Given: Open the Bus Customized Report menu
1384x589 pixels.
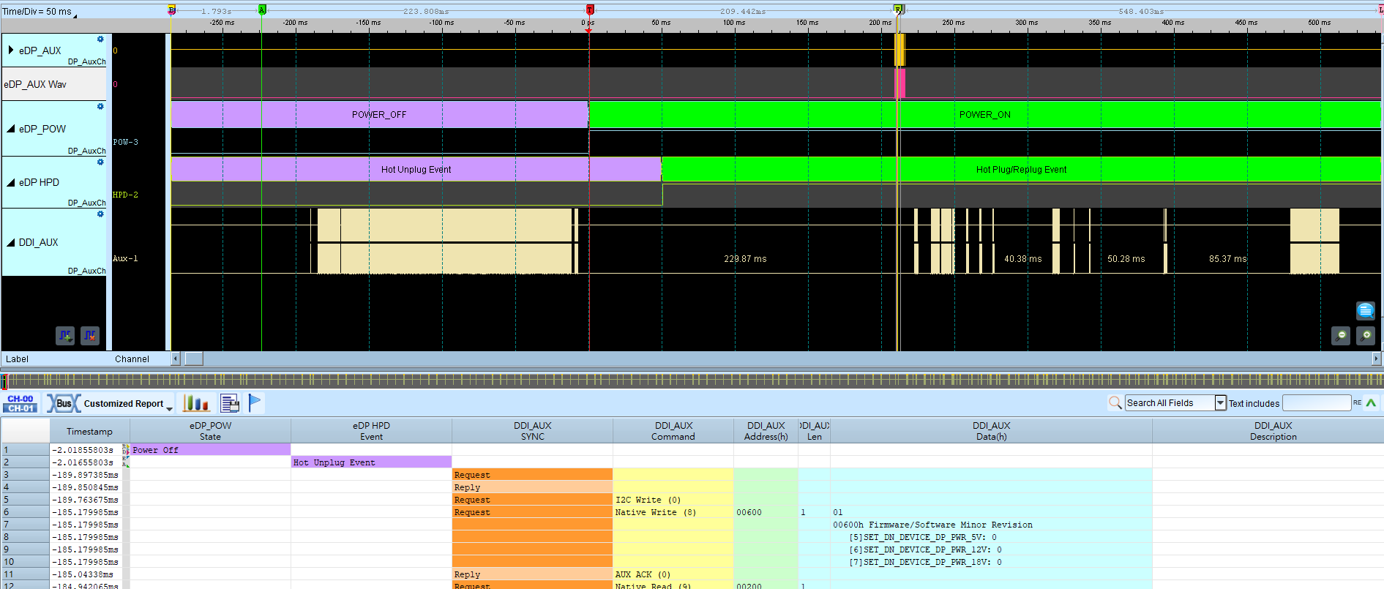Looking at the screenshot, I should pyautogui.click(x=111, y=404).
